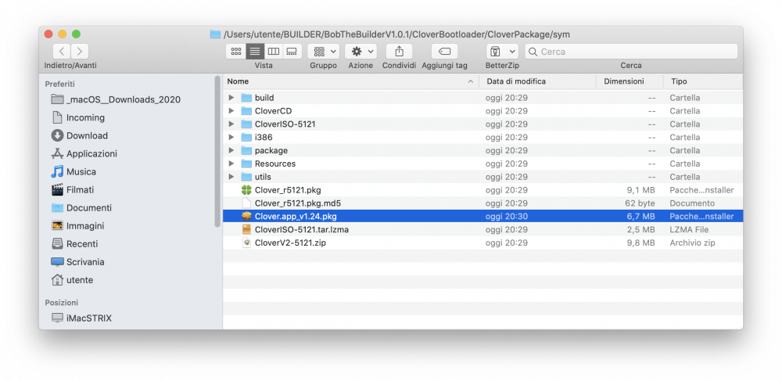This screenshot has width=782, height=381.
Task: Select the package folder icon
Action: (x=246, y=151)
